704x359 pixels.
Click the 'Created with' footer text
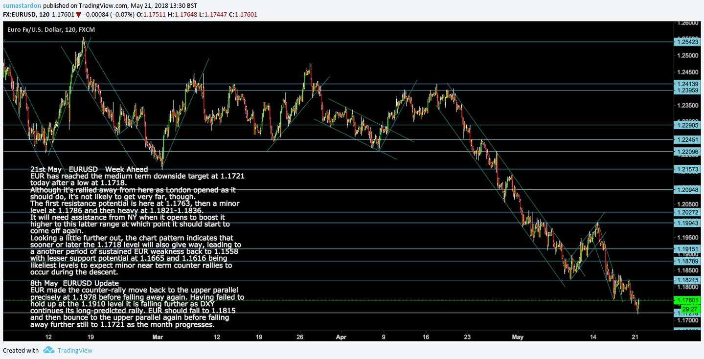(21, 350)
